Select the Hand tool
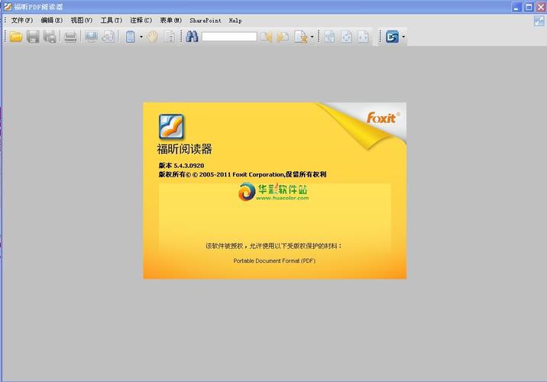547x382 pixels. (x=153, y=37)
